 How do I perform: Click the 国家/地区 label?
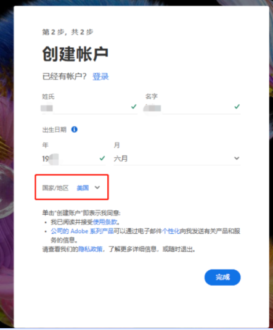(x=55, y=188)
